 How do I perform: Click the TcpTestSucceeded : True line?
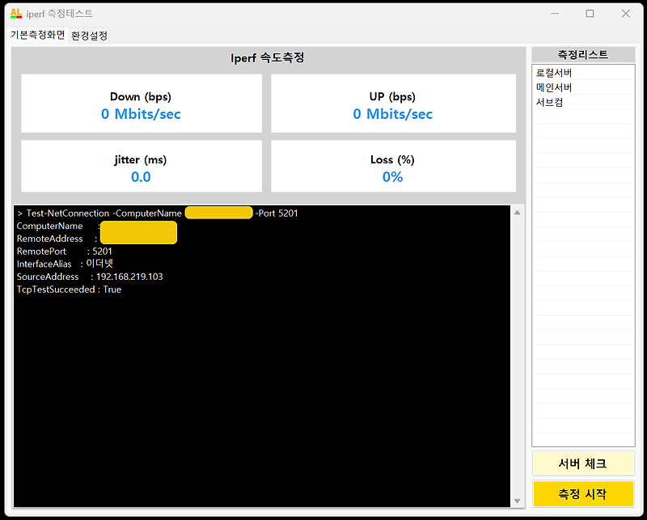70,289
